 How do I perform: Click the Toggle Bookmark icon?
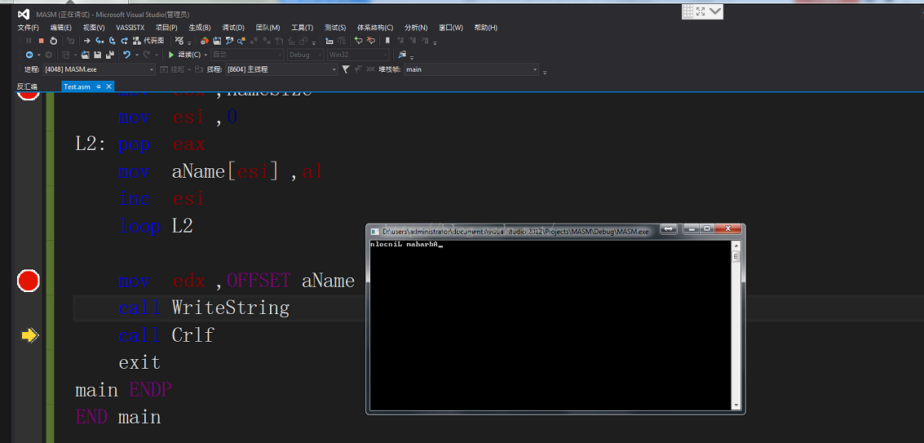pyautogui.click(x=387, y=41)
